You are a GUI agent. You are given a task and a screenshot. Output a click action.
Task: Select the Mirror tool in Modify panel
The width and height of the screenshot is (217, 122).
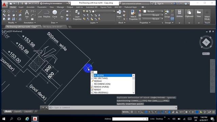(9, 15)
